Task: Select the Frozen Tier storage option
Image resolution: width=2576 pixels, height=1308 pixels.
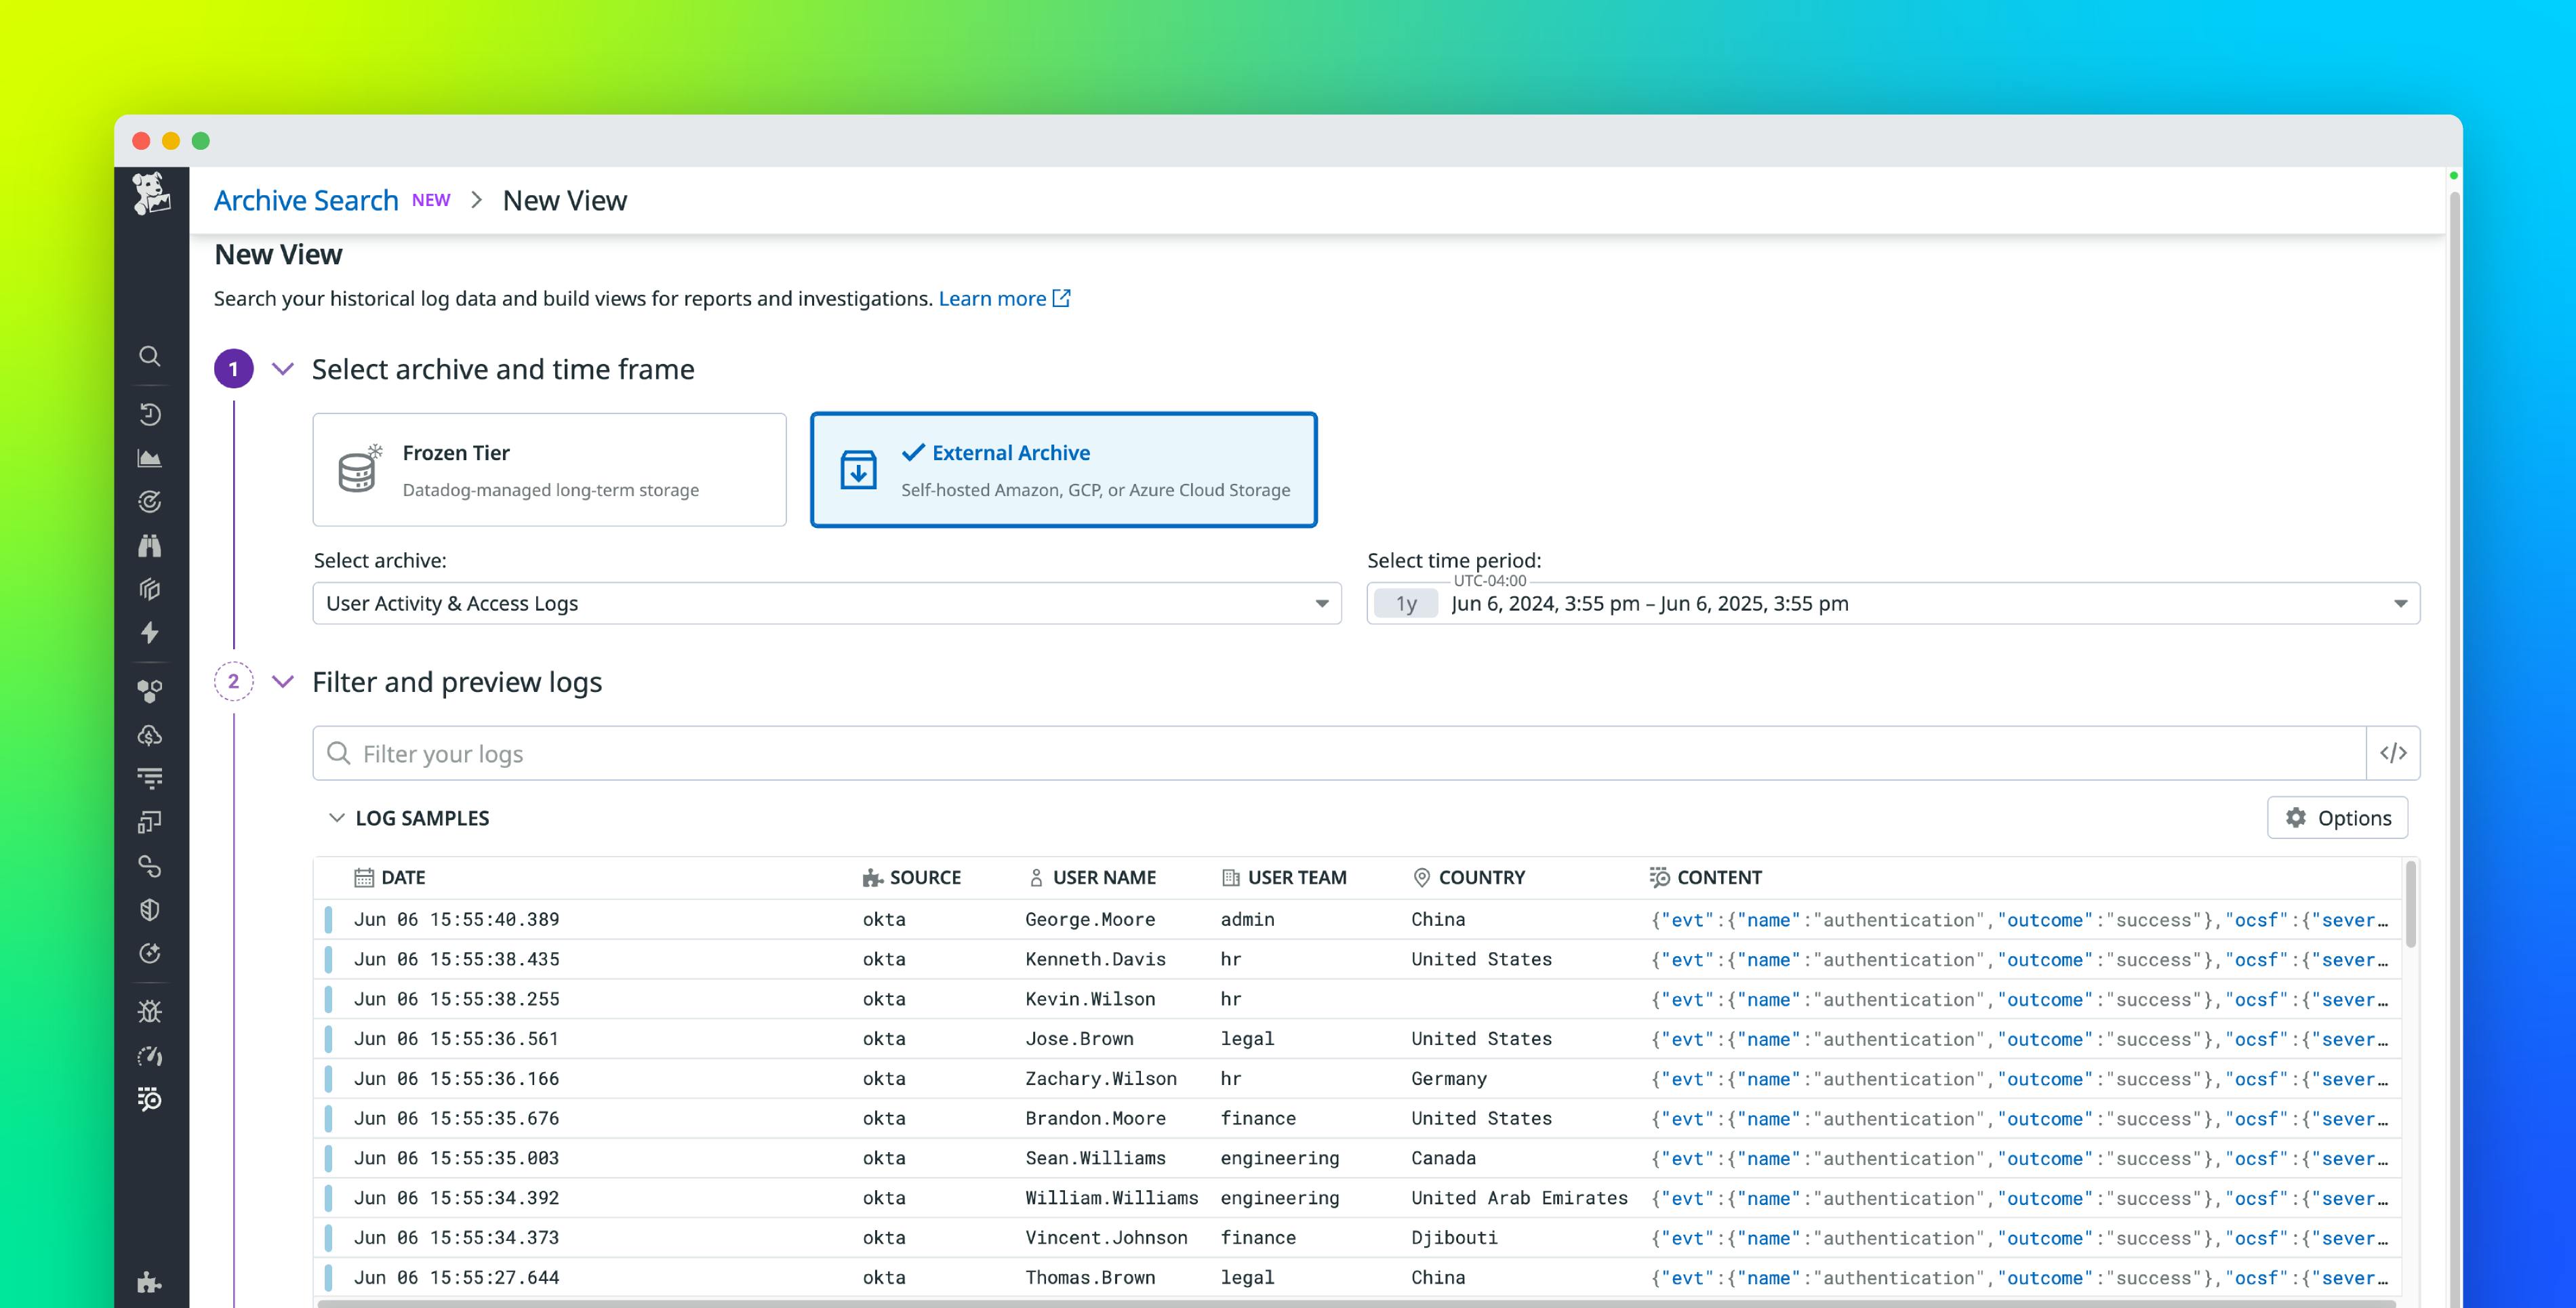Action: (x=549, y=469)
